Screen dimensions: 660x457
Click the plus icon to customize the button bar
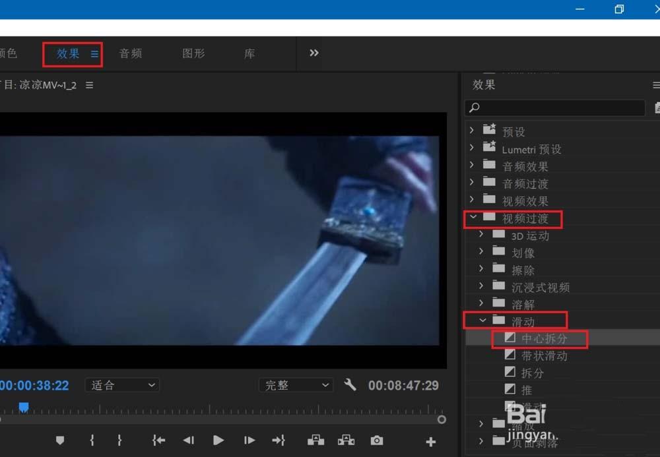pyautogui.click(x=430, y=441)
